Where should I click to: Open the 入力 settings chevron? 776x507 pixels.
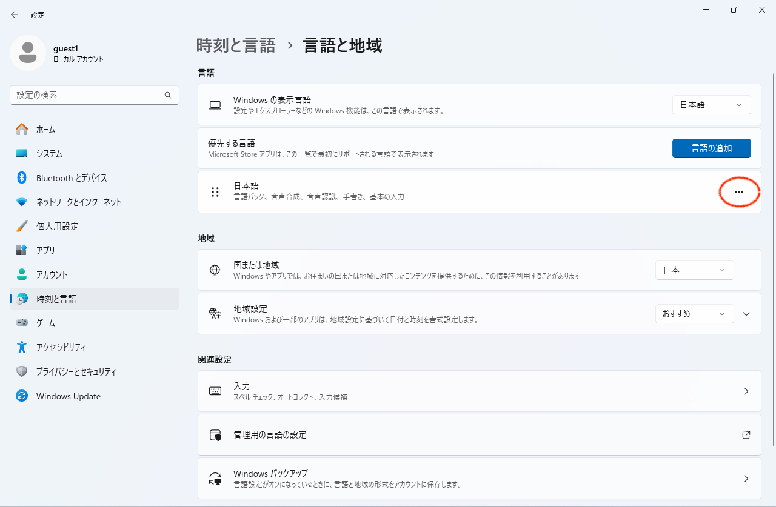tap(746, 391)
